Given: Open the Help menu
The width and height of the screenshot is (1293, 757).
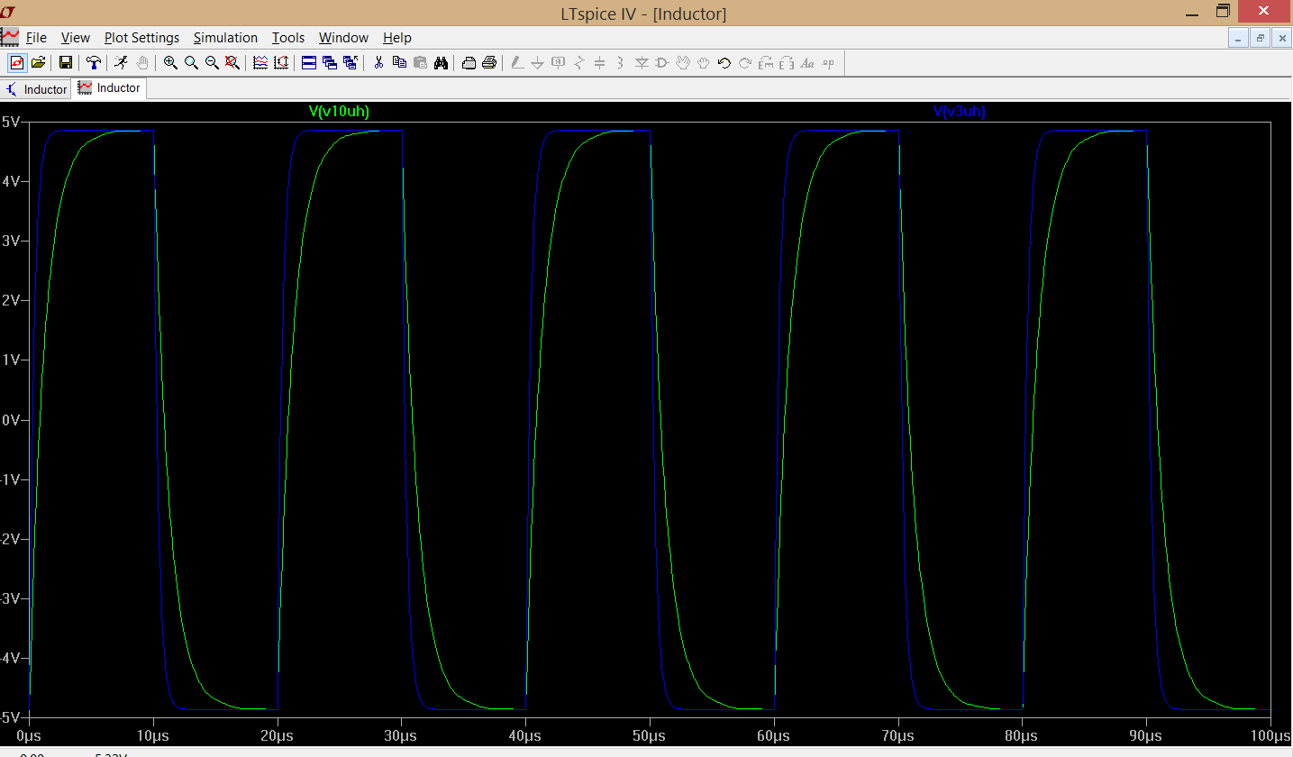Looking at the screenshot, I should (x=397, y=38).
